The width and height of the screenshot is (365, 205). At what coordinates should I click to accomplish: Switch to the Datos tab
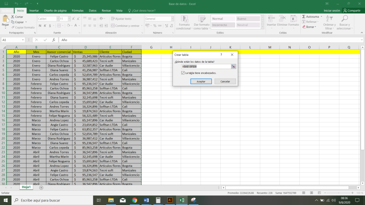[x=93, y=11]
